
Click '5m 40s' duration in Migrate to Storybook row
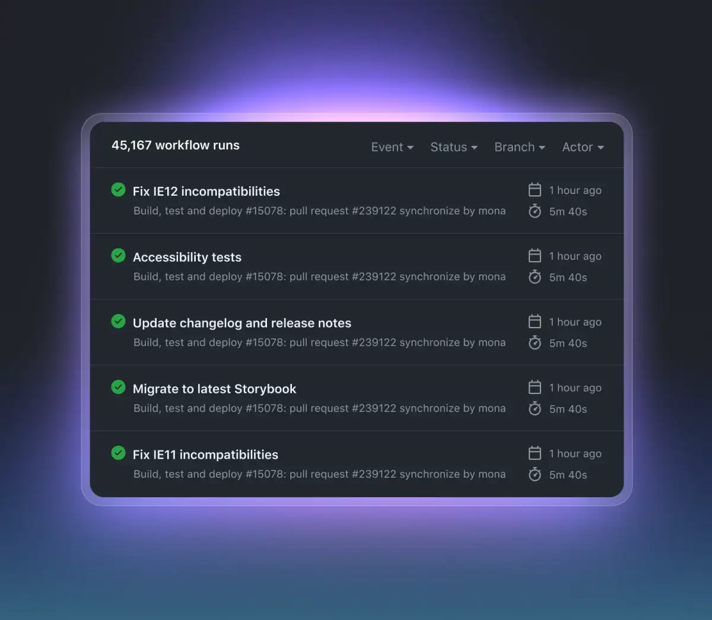click(x=568, y=409)
